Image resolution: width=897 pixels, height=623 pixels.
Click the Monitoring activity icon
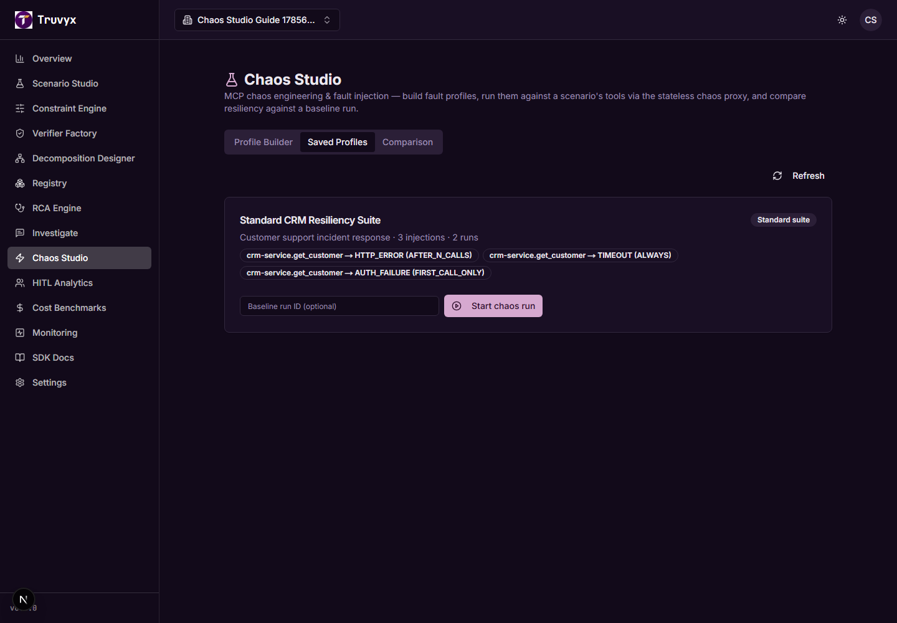20,333
